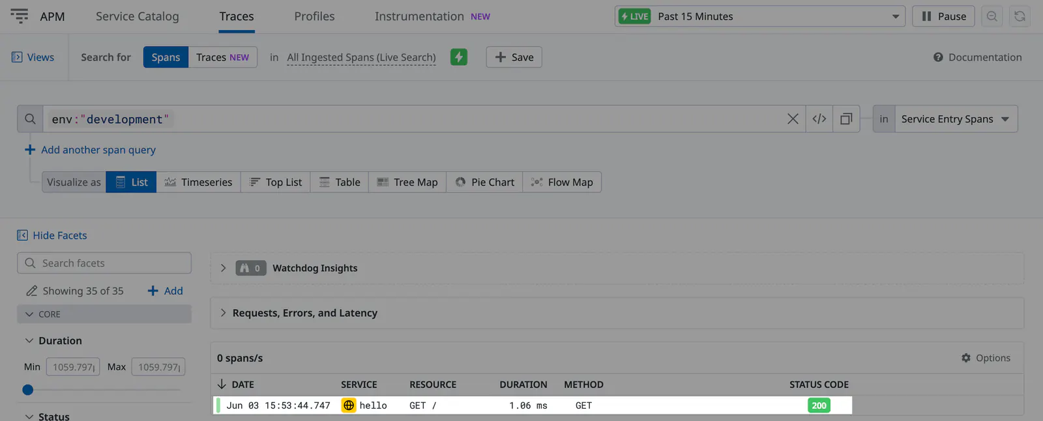Click the Duration slider handle
The image size is (1043, 421).
point(27,390)
